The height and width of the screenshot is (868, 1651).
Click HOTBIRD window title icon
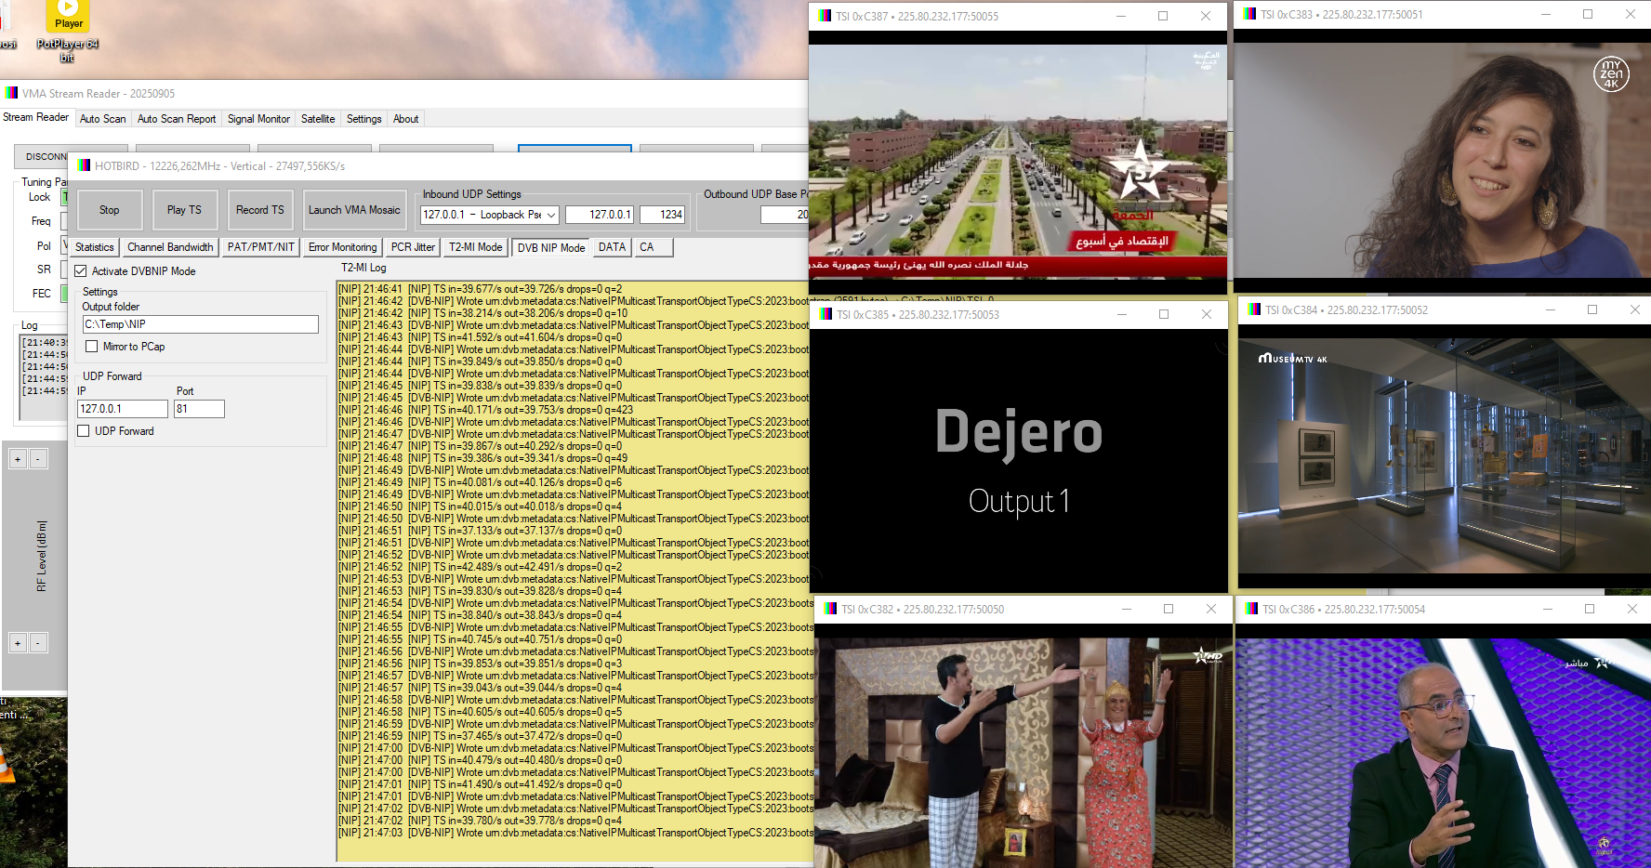(x=84, y=165)
